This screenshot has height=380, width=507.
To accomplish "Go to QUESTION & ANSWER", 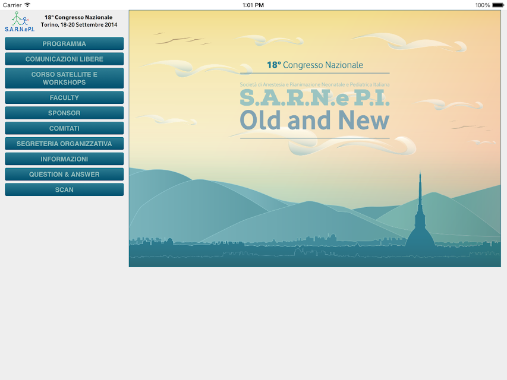I will [64, 175].
